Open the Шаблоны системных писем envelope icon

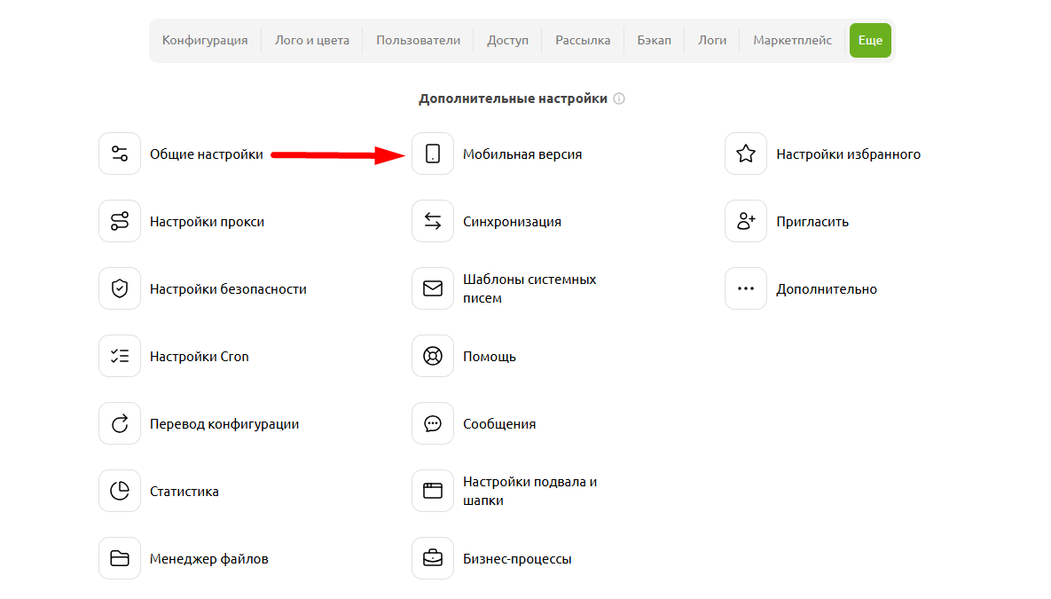pyautogui.click(x=433, y=288)
